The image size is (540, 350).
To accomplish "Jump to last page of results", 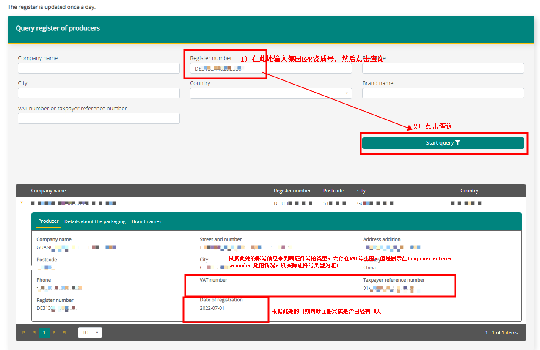I will [65, 332].
